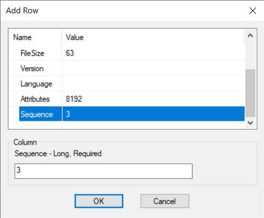Viewport: 264px width, 218px height.
Task: Click the Cancel button
Action: point(165,201)
